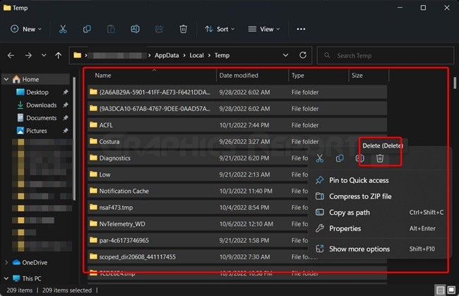Screen dimensions: 459x296
Task: Click the Cut icon in the top toolbar
Action: [63, 29]
